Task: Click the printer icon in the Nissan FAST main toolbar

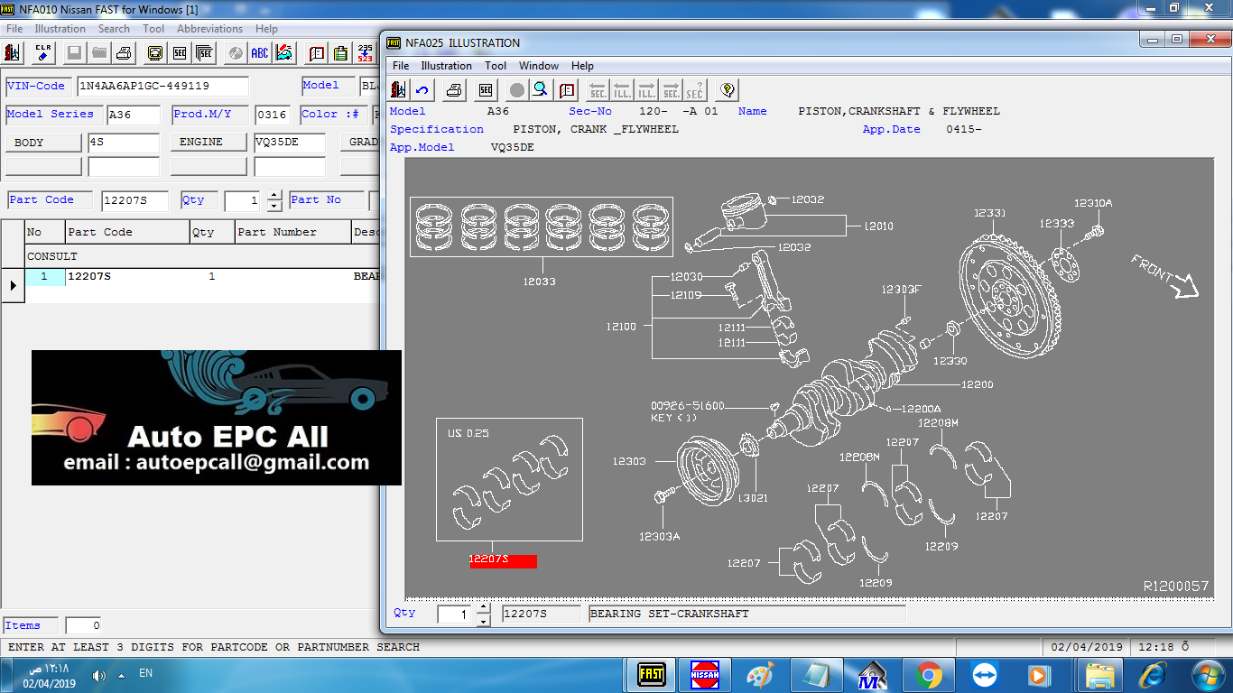Action: [x=124, y=53]
